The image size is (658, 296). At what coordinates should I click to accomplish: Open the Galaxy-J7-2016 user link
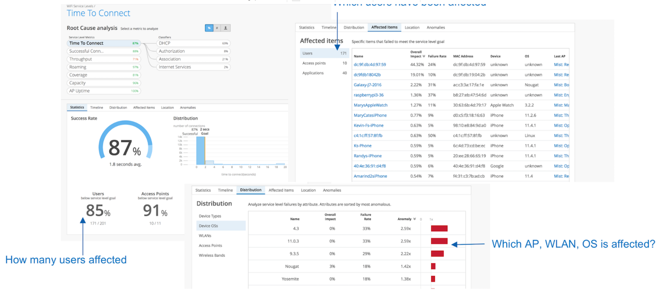click(x=368, y=85)
